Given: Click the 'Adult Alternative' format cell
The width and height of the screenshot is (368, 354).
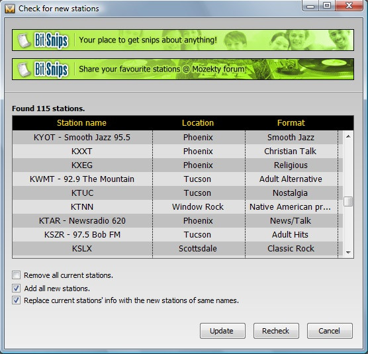Looking at the screenshot, I should pos(291,179).
